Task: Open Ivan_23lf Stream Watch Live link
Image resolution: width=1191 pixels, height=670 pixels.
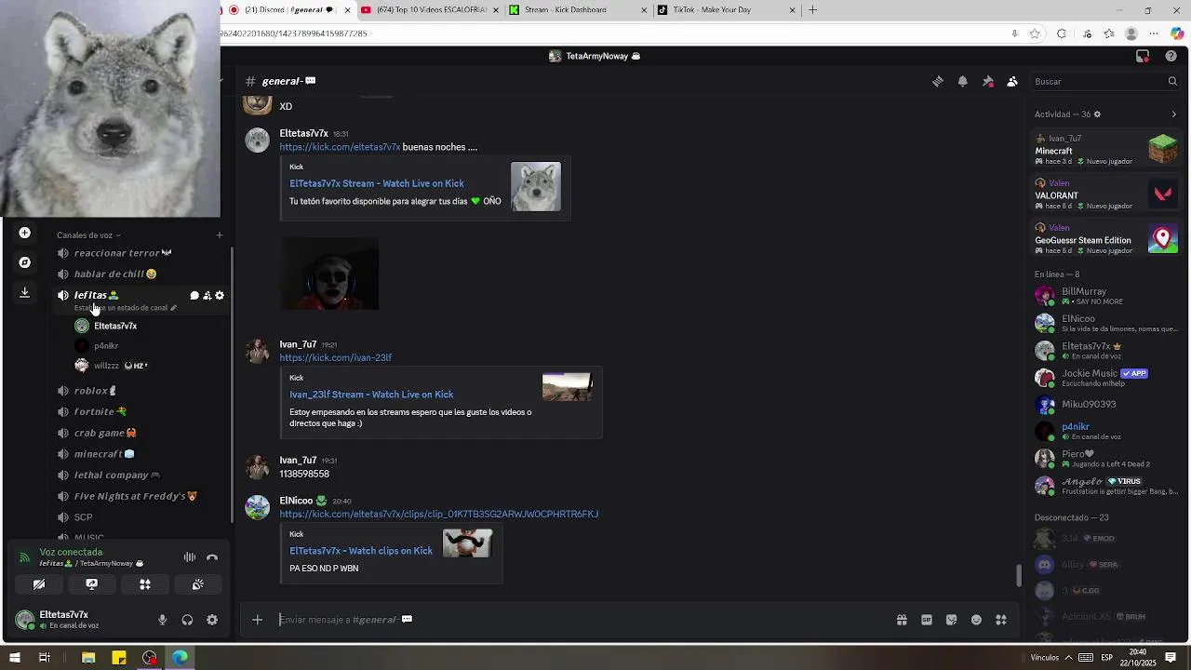Action: click(x=371, y=395)
